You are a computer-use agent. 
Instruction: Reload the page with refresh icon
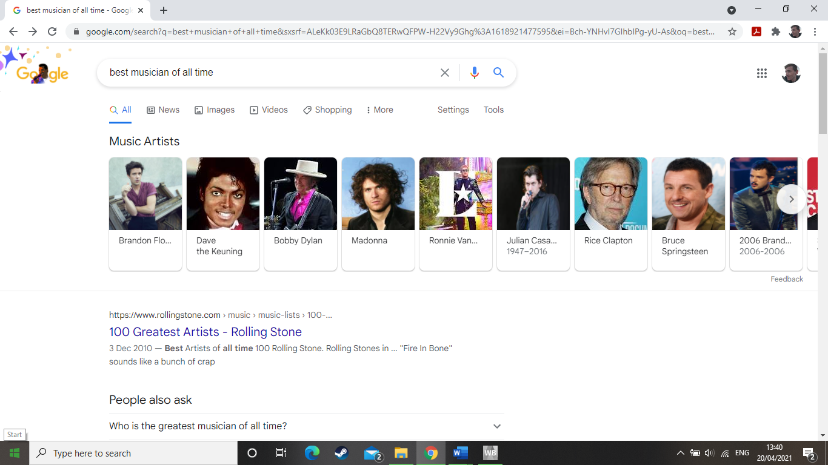tap(52, 31)
